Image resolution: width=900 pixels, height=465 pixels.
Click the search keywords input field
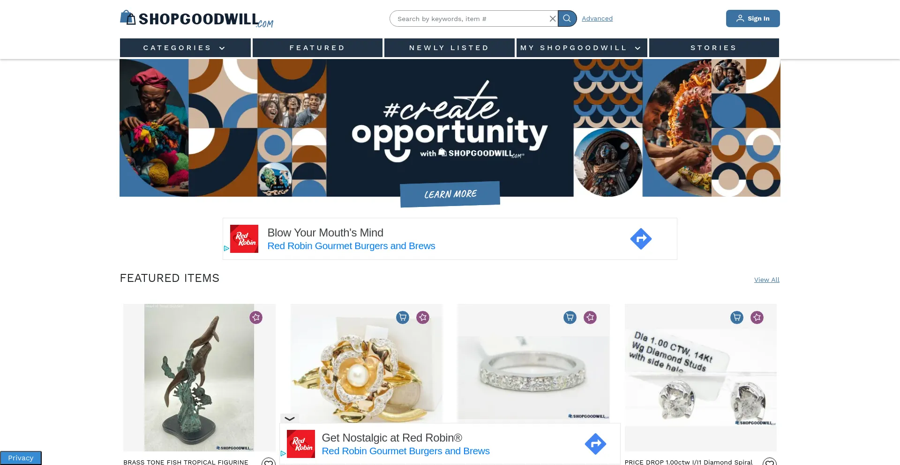click(x=471, y=19)
